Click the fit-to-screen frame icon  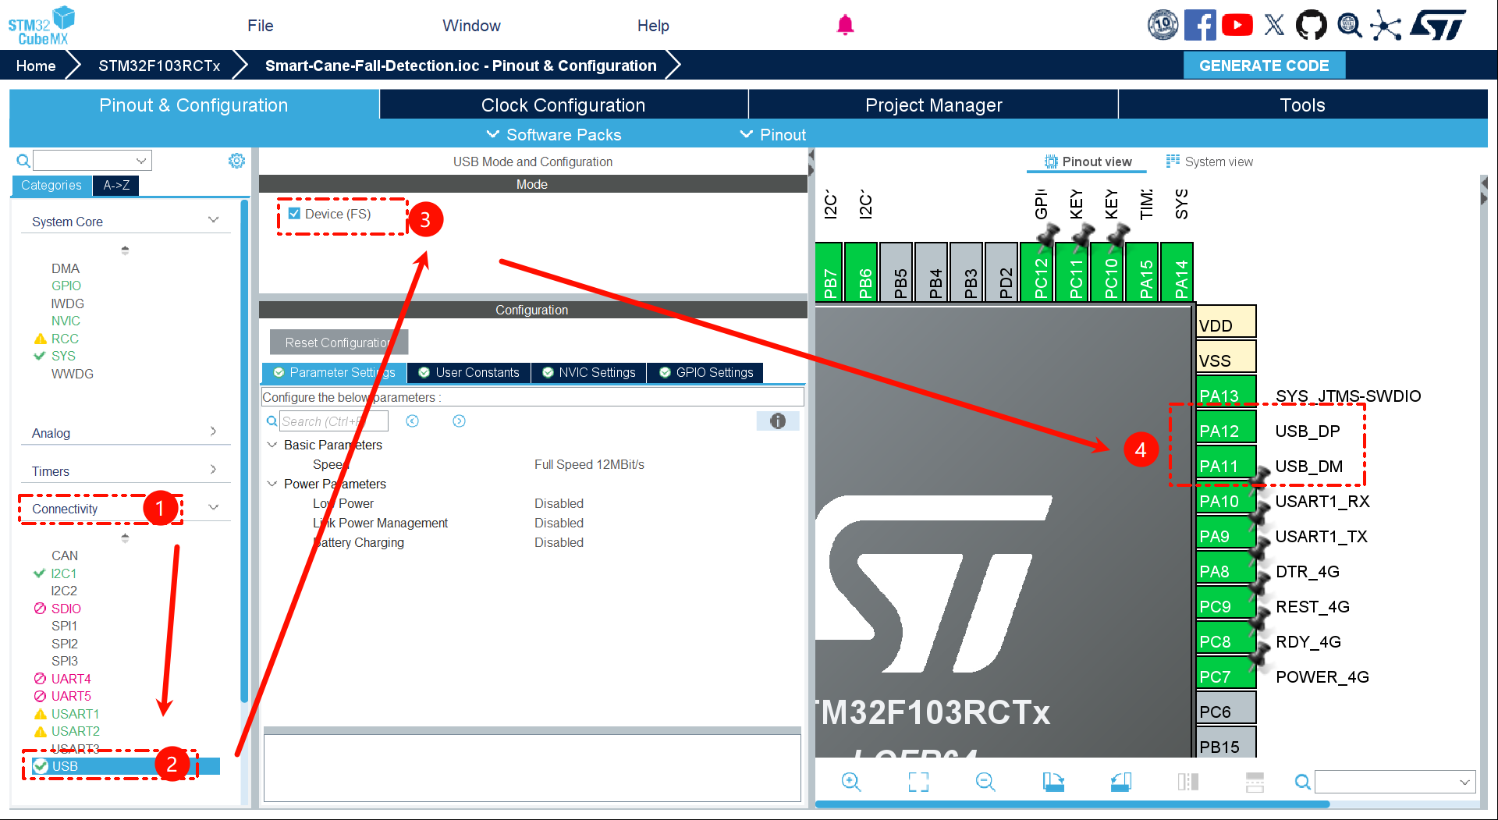918,782
